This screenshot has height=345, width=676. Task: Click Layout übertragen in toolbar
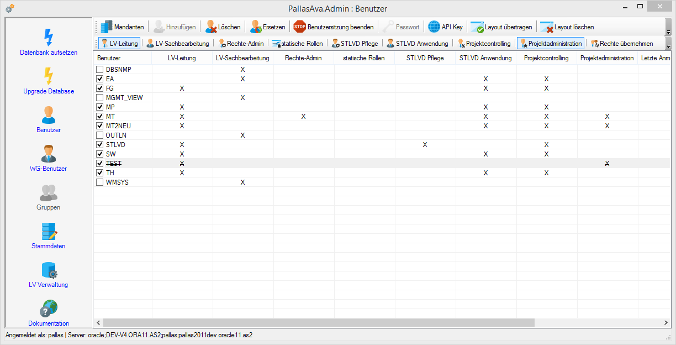point(501,27)
